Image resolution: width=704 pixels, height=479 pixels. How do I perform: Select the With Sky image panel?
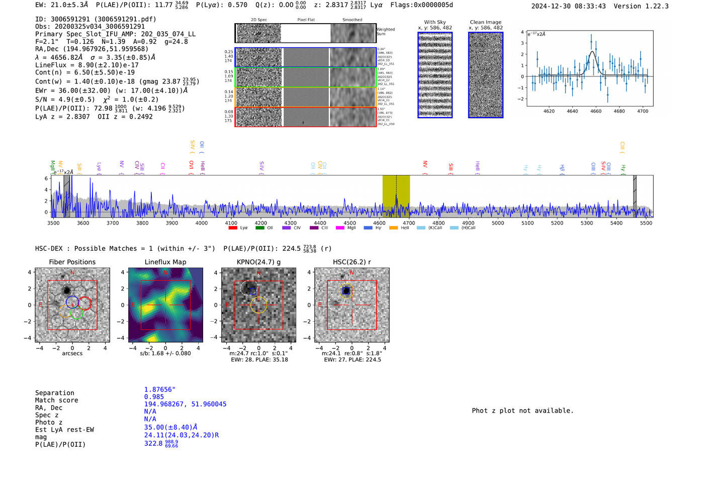435,75
